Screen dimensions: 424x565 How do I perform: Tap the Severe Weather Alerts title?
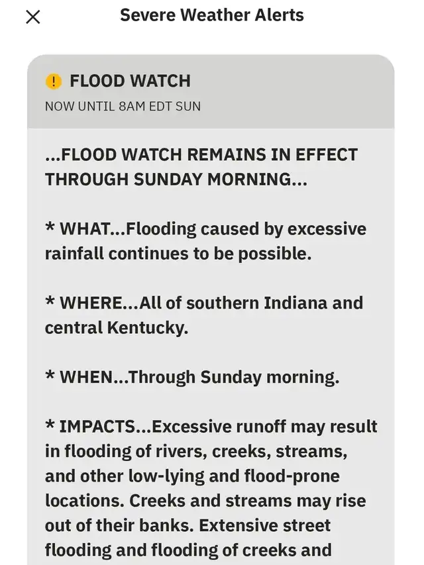point(211,16)
